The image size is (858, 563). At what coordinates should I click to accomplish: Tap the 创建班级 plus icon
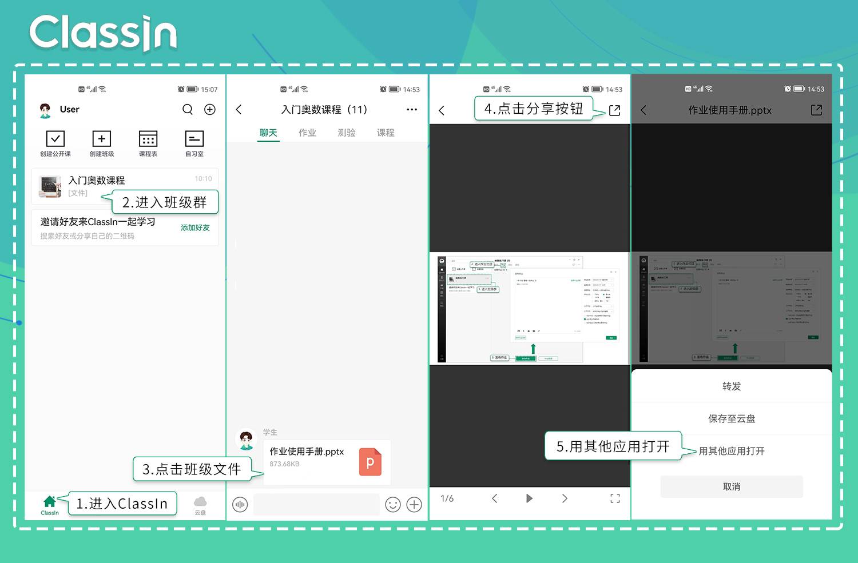[x=102, y=138]
